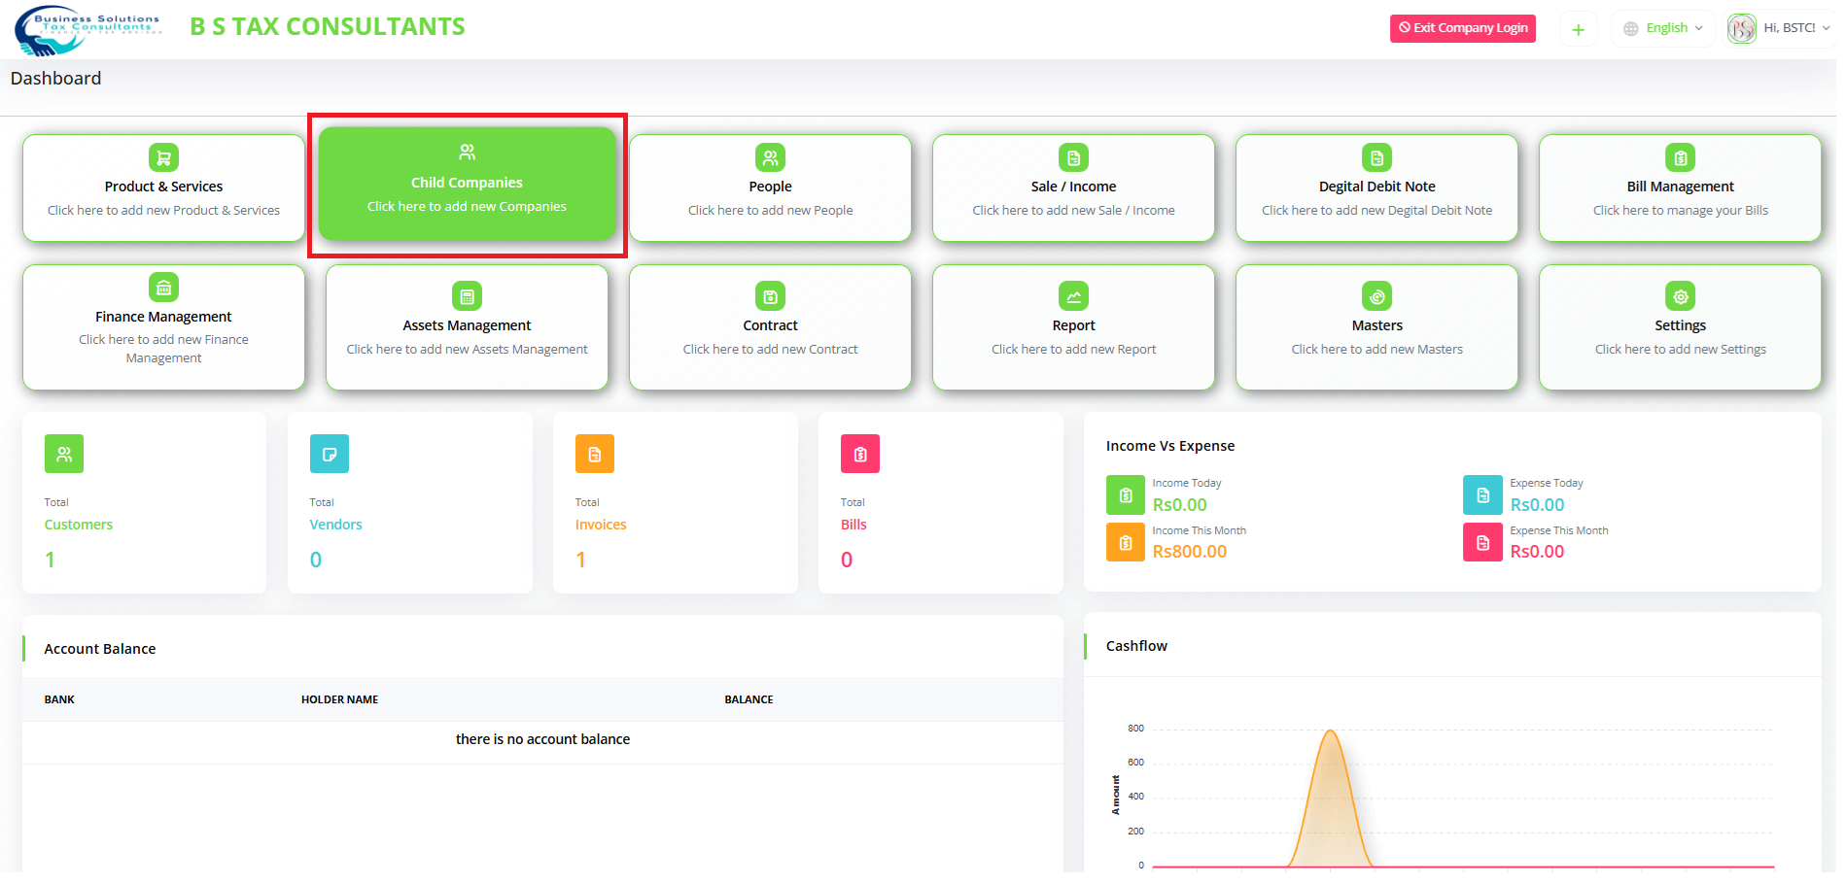
Task: Open the Degital Debit Note tile
Action: pyautogui.click(x=1376, y=188)
